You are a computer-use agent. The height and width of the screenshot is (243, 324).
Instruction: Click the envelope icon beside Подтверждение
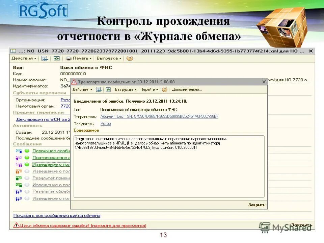pyautogui.click(x=18, y=158)
